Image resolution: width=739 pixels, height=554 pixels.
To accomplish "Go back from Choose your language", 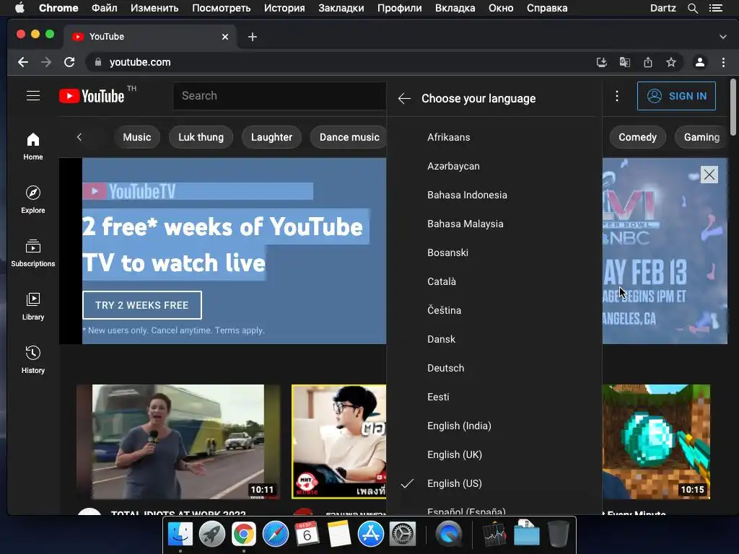I will [x=404, y=98].
